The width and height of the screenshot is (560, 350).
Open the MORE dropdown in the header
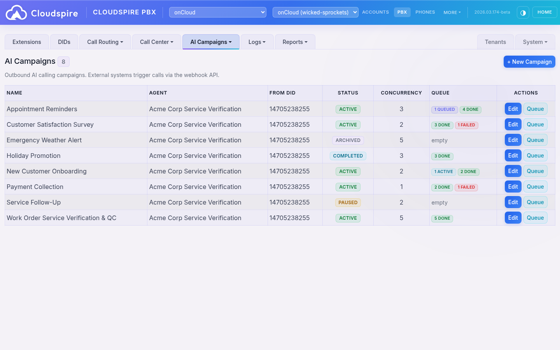(451, 12)
